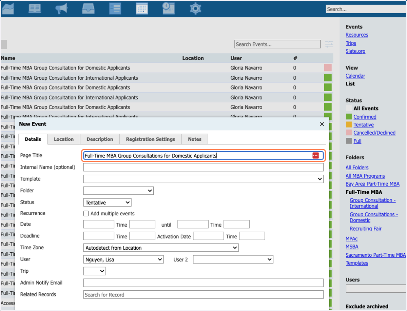The width and height of the screenshot is (407, 311).
Task: Open the Inbox tray icon
Action: point(88,8)
